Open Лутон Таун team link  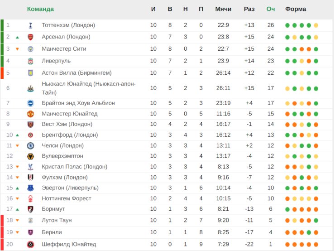tap(57, 220)
